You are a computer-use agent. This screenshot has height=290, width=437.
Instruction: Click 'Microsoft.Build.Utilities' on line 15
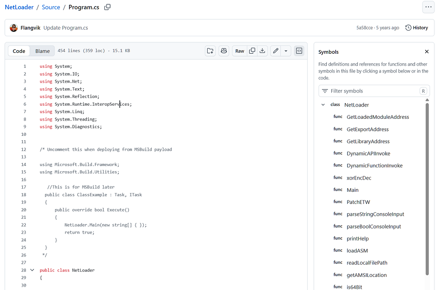tap(86, 172)
